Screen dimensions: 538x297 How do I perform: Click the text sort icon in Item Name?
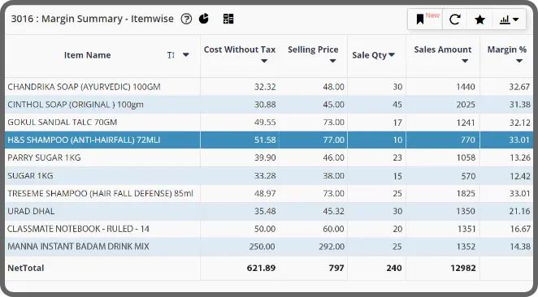tap(171, 55)
